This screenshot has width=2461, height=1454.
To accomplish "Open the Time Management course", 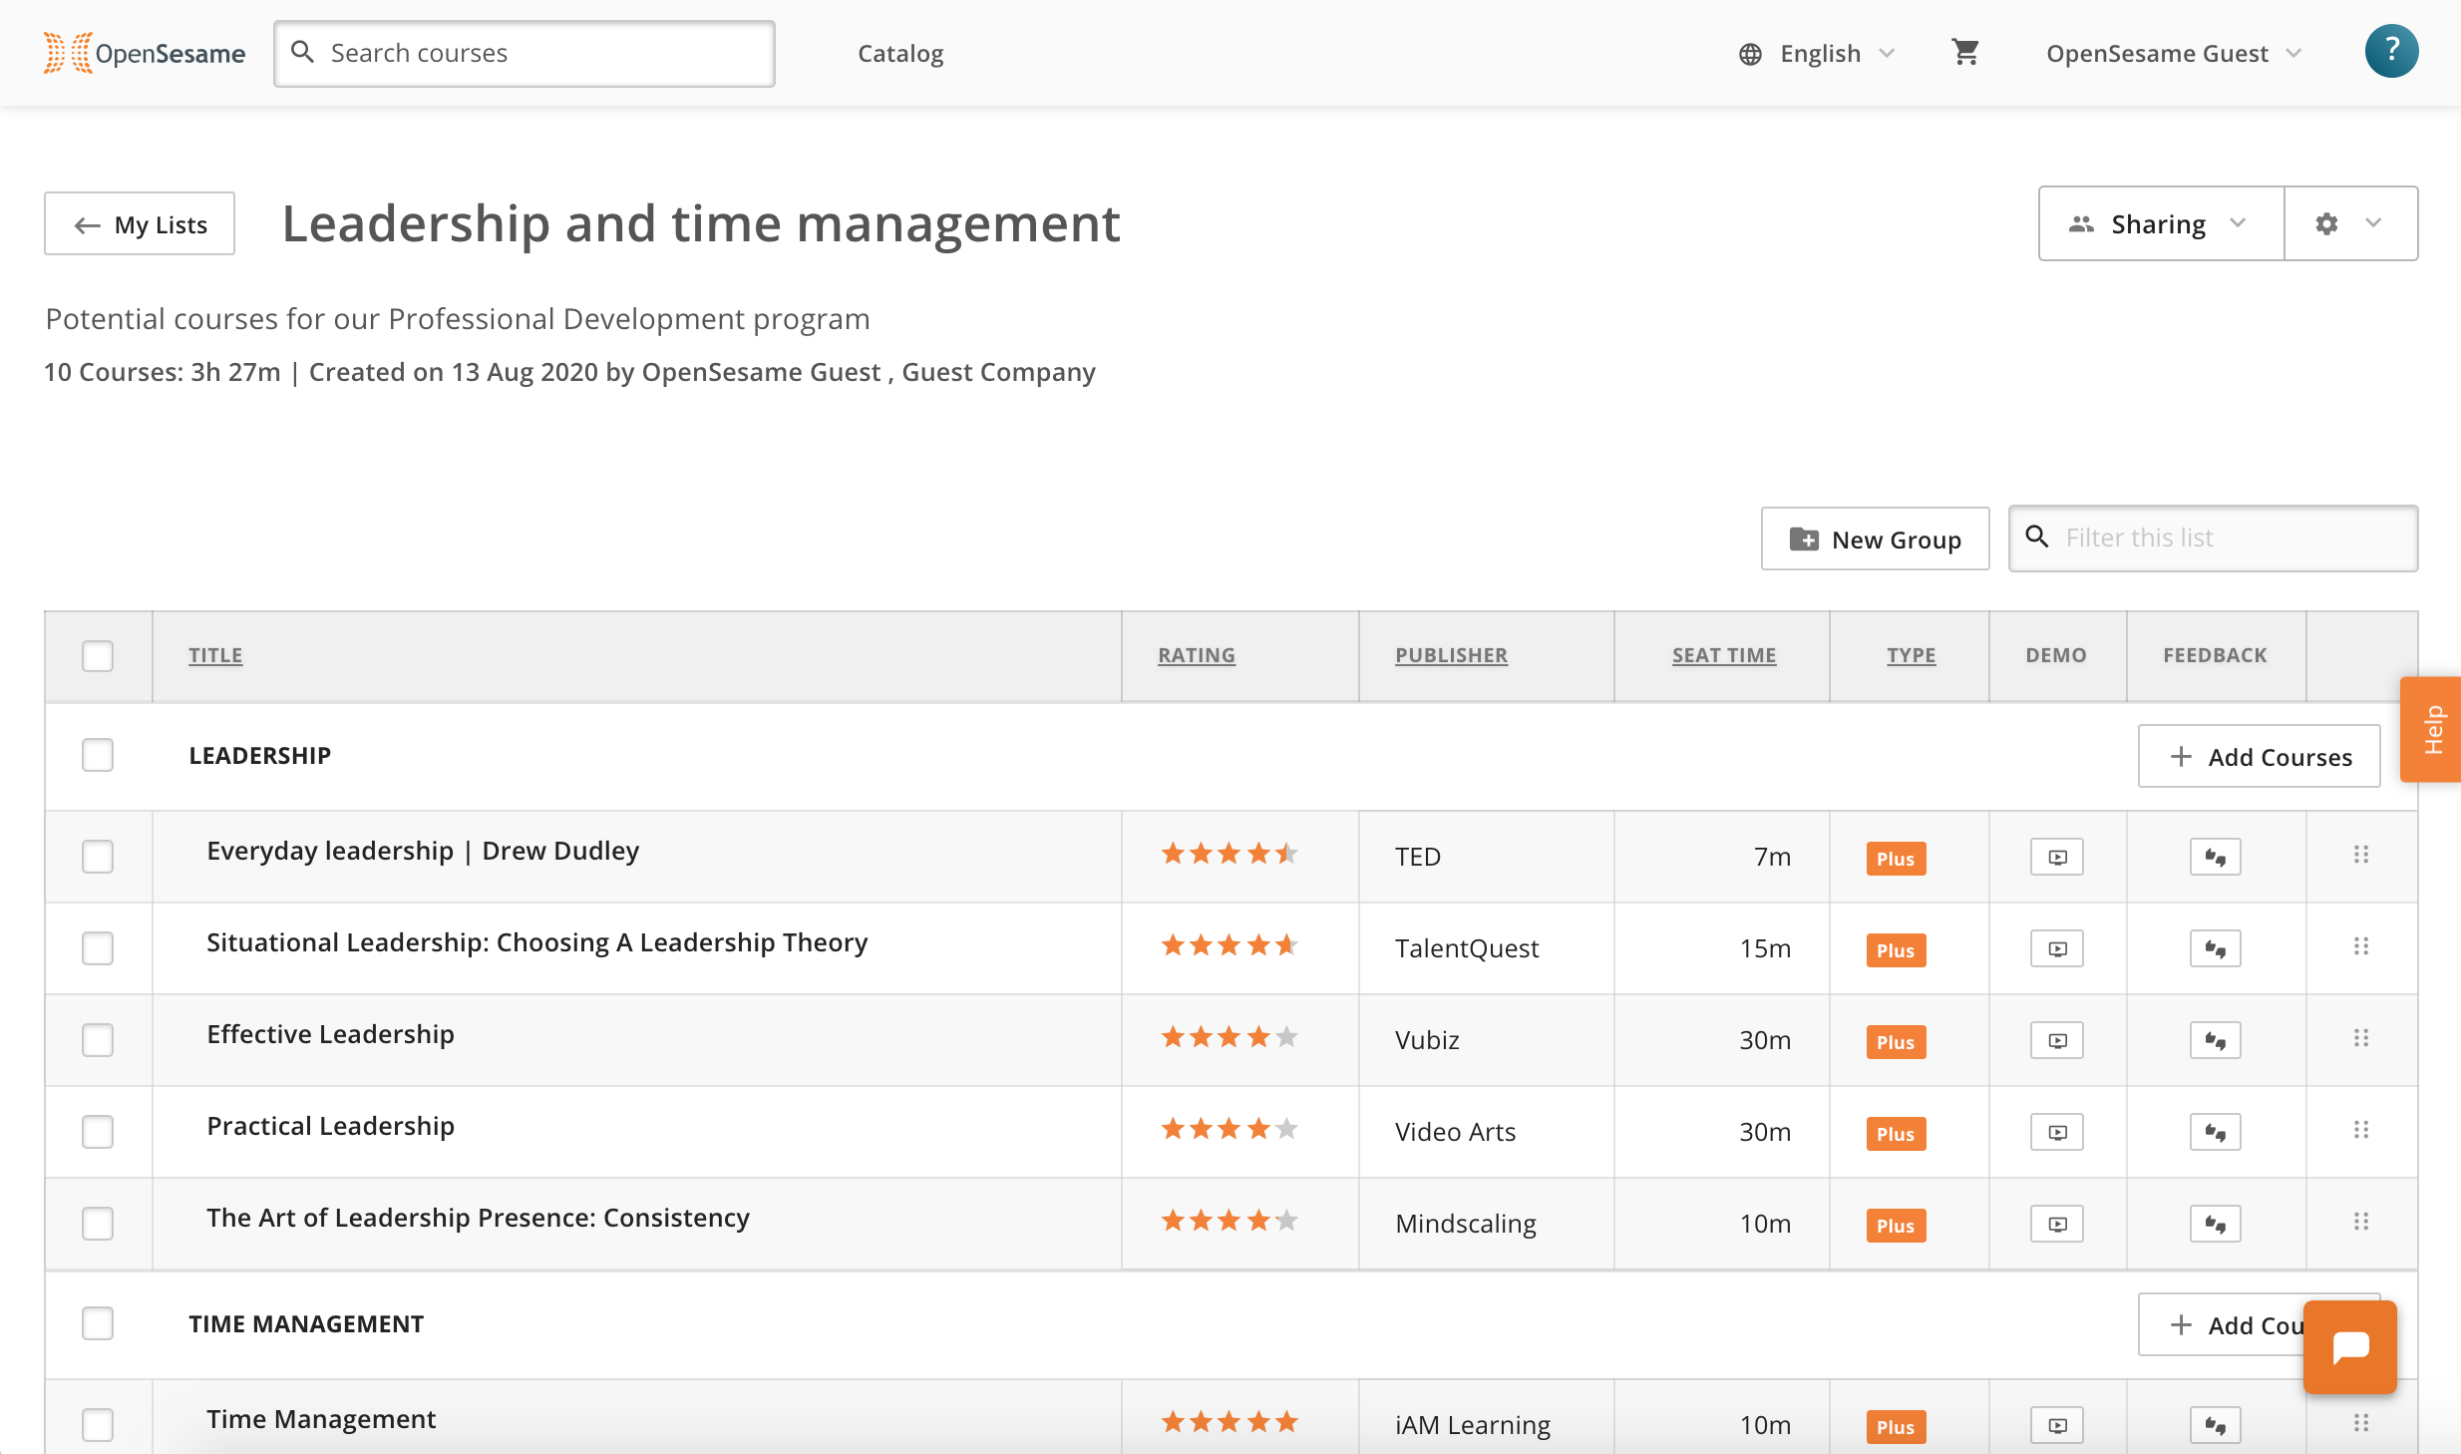I will 321,1419.
